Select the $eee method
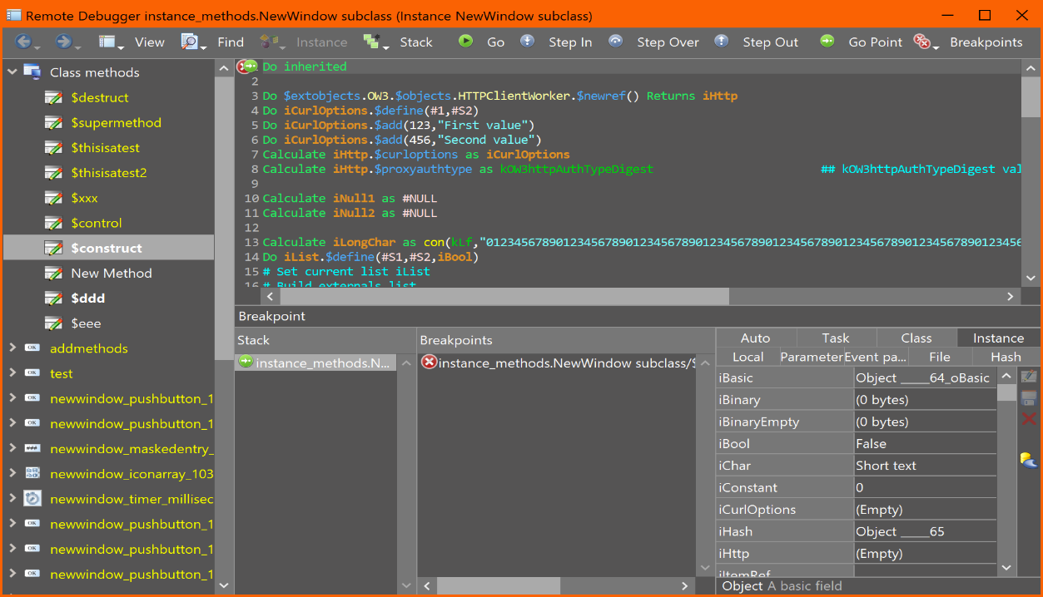This screenshot has width=1043, height=597. coord(86,323)
